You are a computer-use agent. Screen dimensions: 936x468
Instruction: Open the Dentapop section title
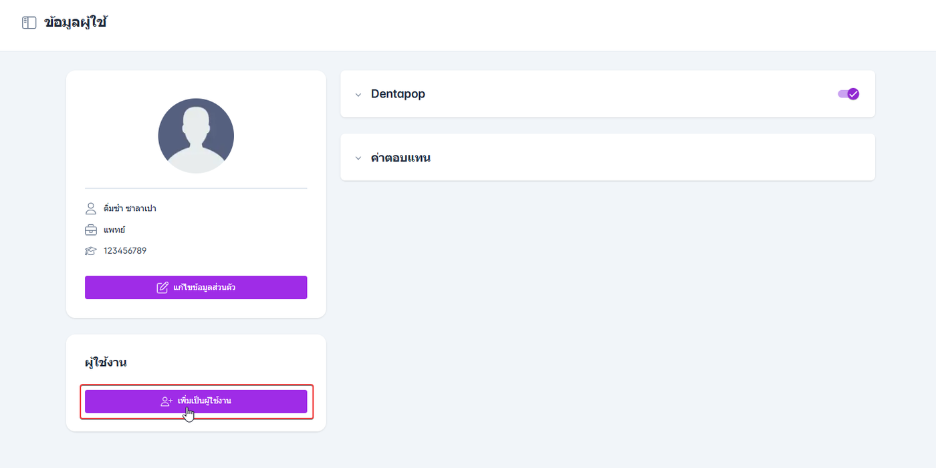pyautogui.click(x=398, y=94)
